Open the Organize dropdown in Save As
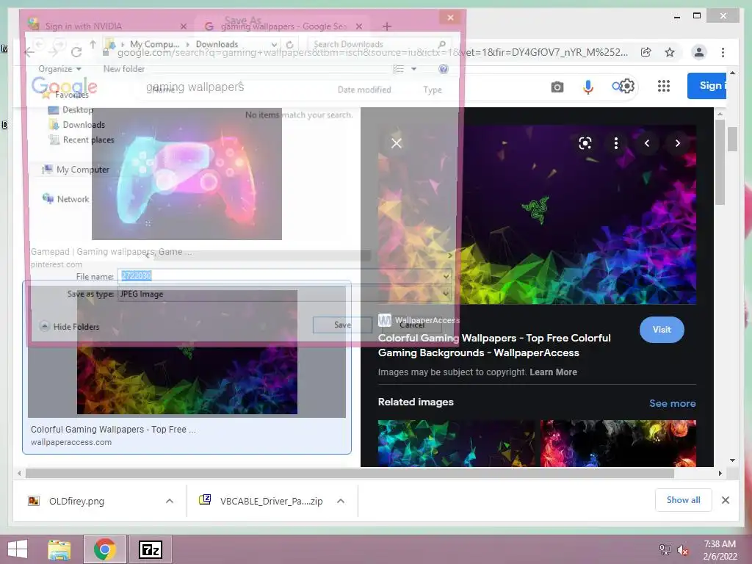Image resolution: width=752 pixels, height=564 pixels. pos(59,69)
